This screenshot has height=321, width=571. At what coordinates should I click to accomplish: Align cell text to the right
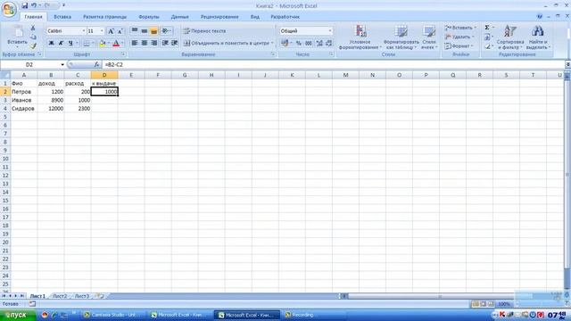[154, 44]
